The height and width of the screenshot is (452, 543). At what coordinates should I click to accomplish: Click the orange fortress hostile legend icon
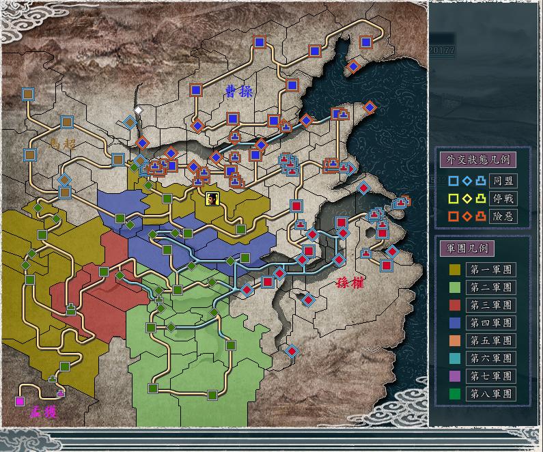(x=481, y=216)
